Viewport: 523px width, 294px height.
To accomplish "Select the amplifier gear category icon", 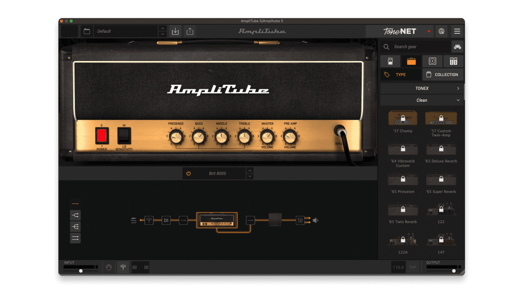I will [411, 61].
